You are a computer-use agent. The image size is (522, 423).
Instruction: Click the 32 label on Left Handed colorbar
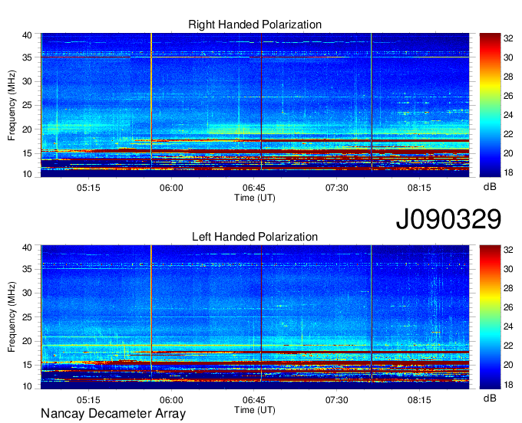click(x=508, y=250)
